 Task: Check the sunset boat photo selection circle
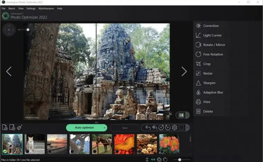(x=50, y=151)
